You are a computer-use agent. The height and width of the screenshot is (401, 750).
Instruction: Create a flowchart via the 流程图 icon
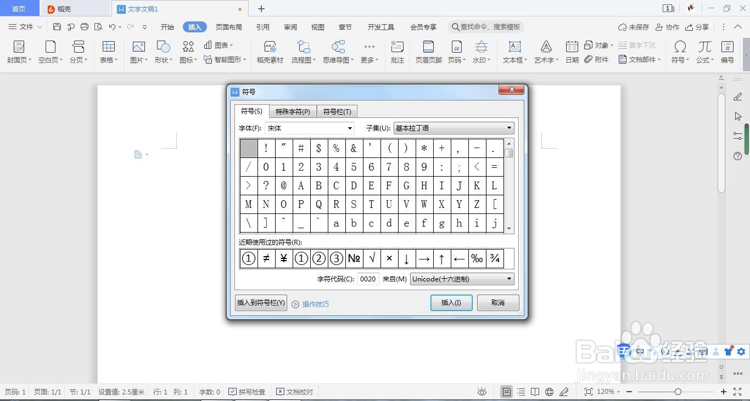[x=303, y=52]
